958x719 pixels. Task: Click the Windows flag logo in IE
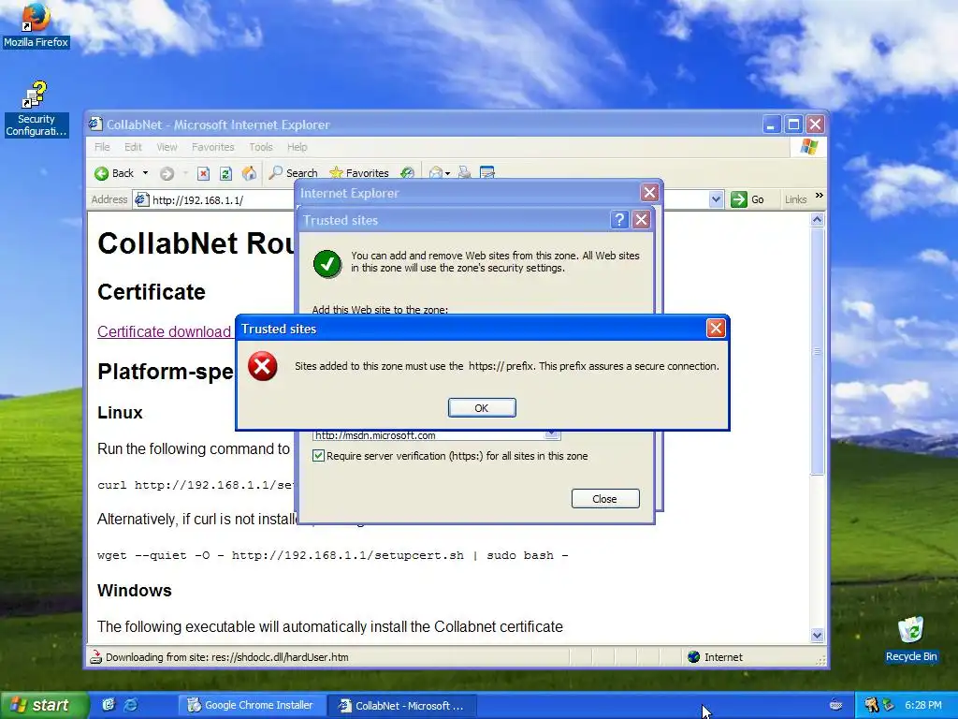(809, 147)
